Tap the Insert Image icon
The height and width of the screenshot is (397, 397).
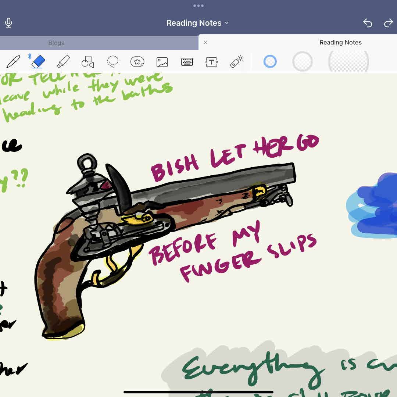pyautogui.click(x=162, y=62)
